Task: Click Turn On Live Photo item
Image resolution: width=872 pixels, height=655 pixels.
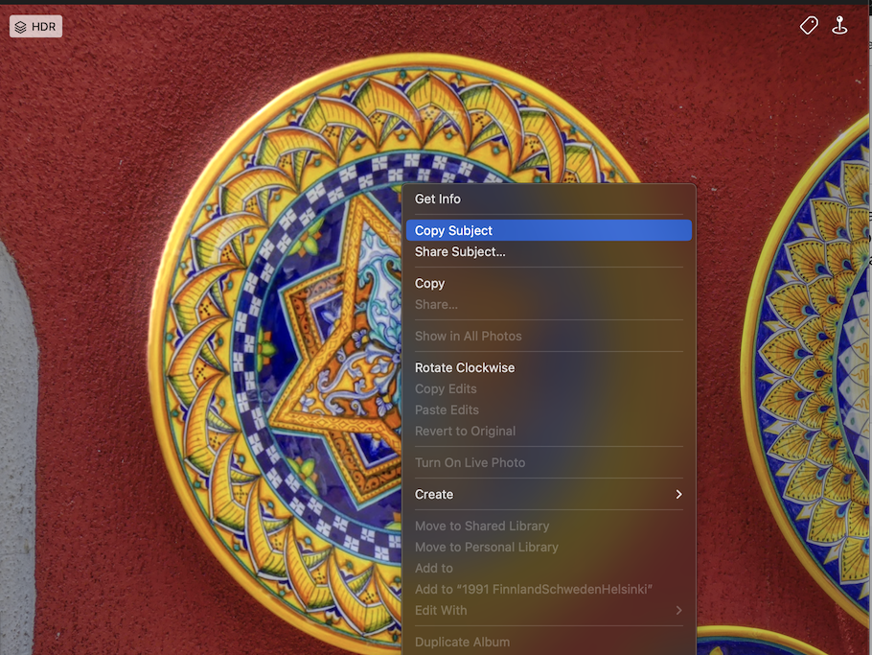Action: tap(548, 463)
